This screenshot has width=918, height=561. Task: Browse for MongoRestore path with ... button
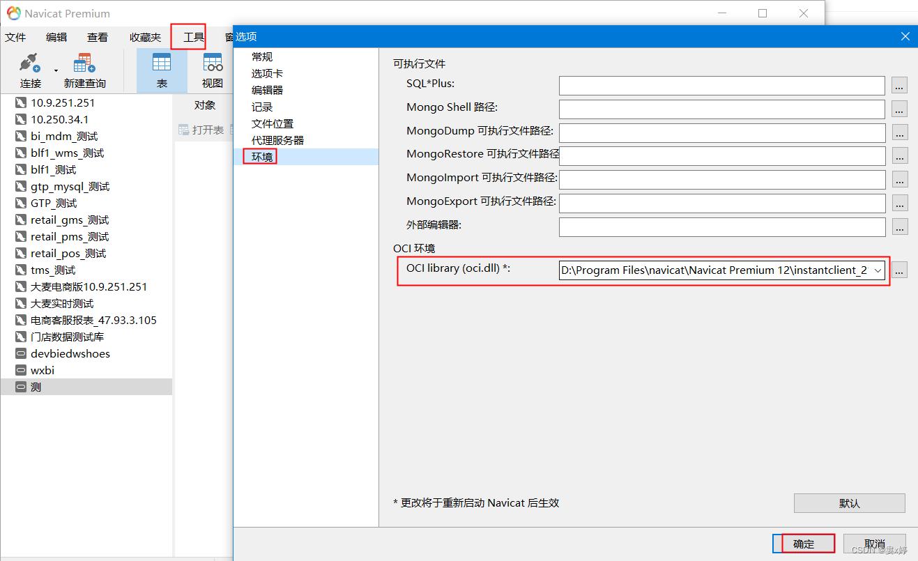pos(900,156)
